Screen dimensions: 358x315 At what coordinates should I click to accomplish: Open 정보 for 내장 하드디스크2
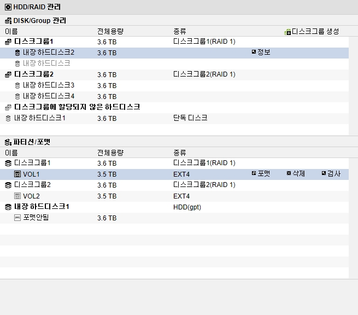click(261, 52)
